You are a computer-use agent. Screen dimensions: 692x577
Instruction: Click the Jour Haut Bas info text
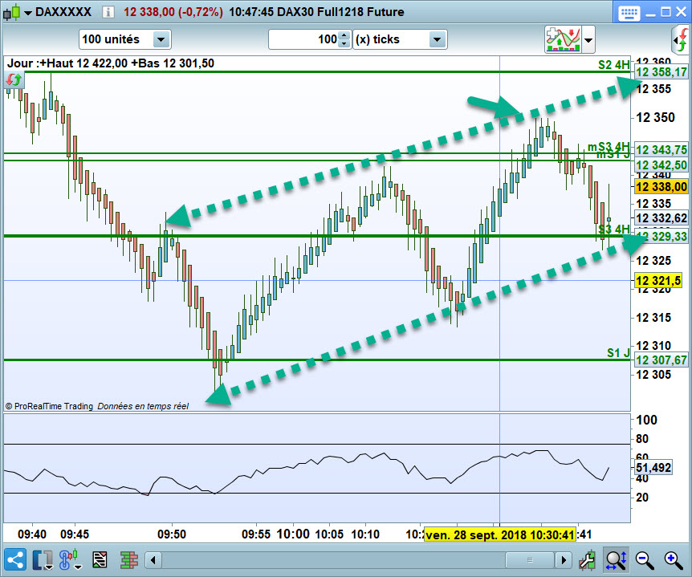(111, 63)
